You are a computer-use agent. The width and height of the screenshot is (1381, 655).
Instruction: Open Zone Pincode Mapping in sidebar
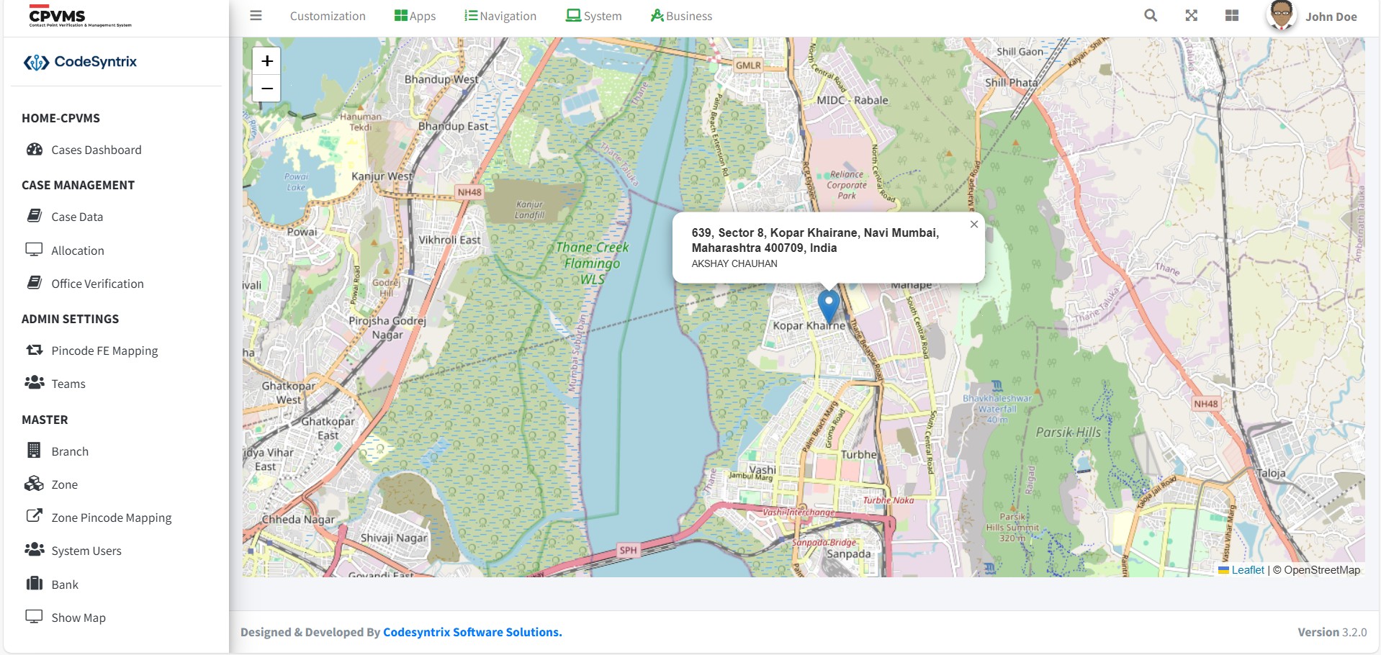[111, 518]
